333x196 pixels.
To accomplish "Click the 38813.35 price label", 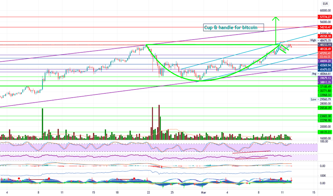I will pyautogui.click(x=325, y=82).
